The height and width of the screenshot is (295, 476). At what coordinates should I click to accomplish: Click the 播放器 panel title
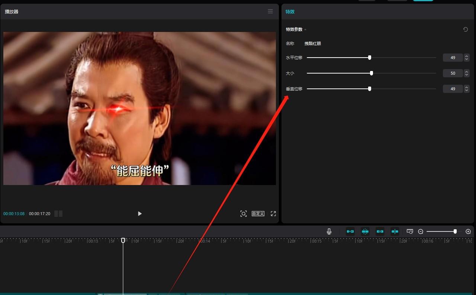[12, 12]
